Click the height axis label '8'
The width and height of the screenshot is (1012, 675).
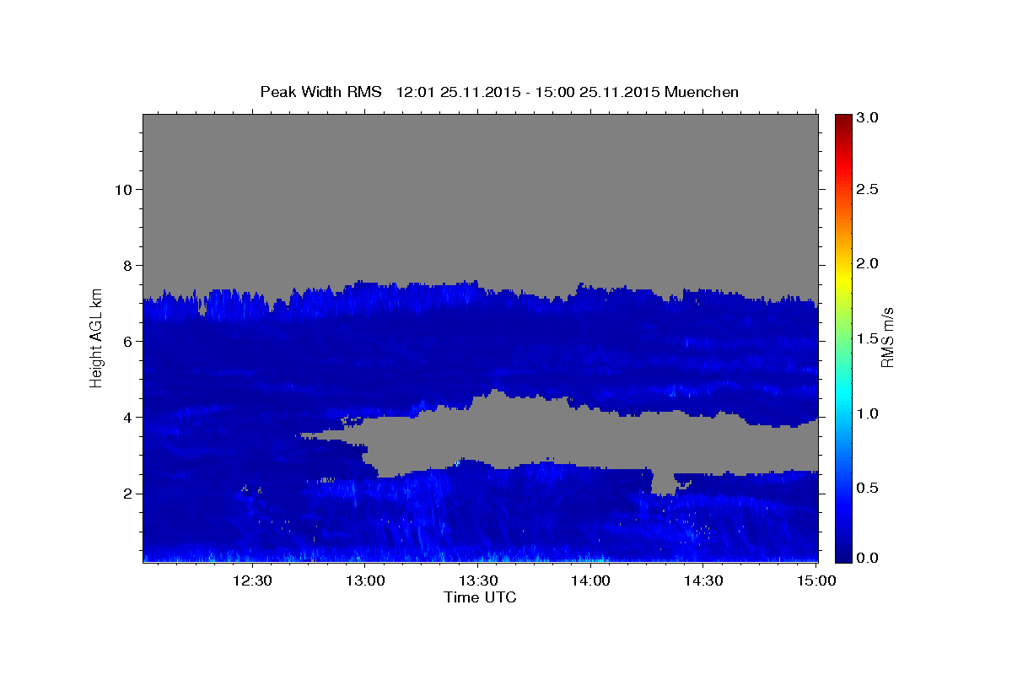(126, 265)
